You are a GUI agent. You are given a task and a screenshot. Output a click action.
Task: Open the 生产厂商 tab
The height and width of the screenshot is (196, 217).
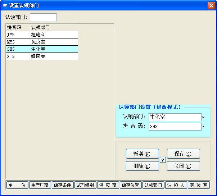(40, 185)
